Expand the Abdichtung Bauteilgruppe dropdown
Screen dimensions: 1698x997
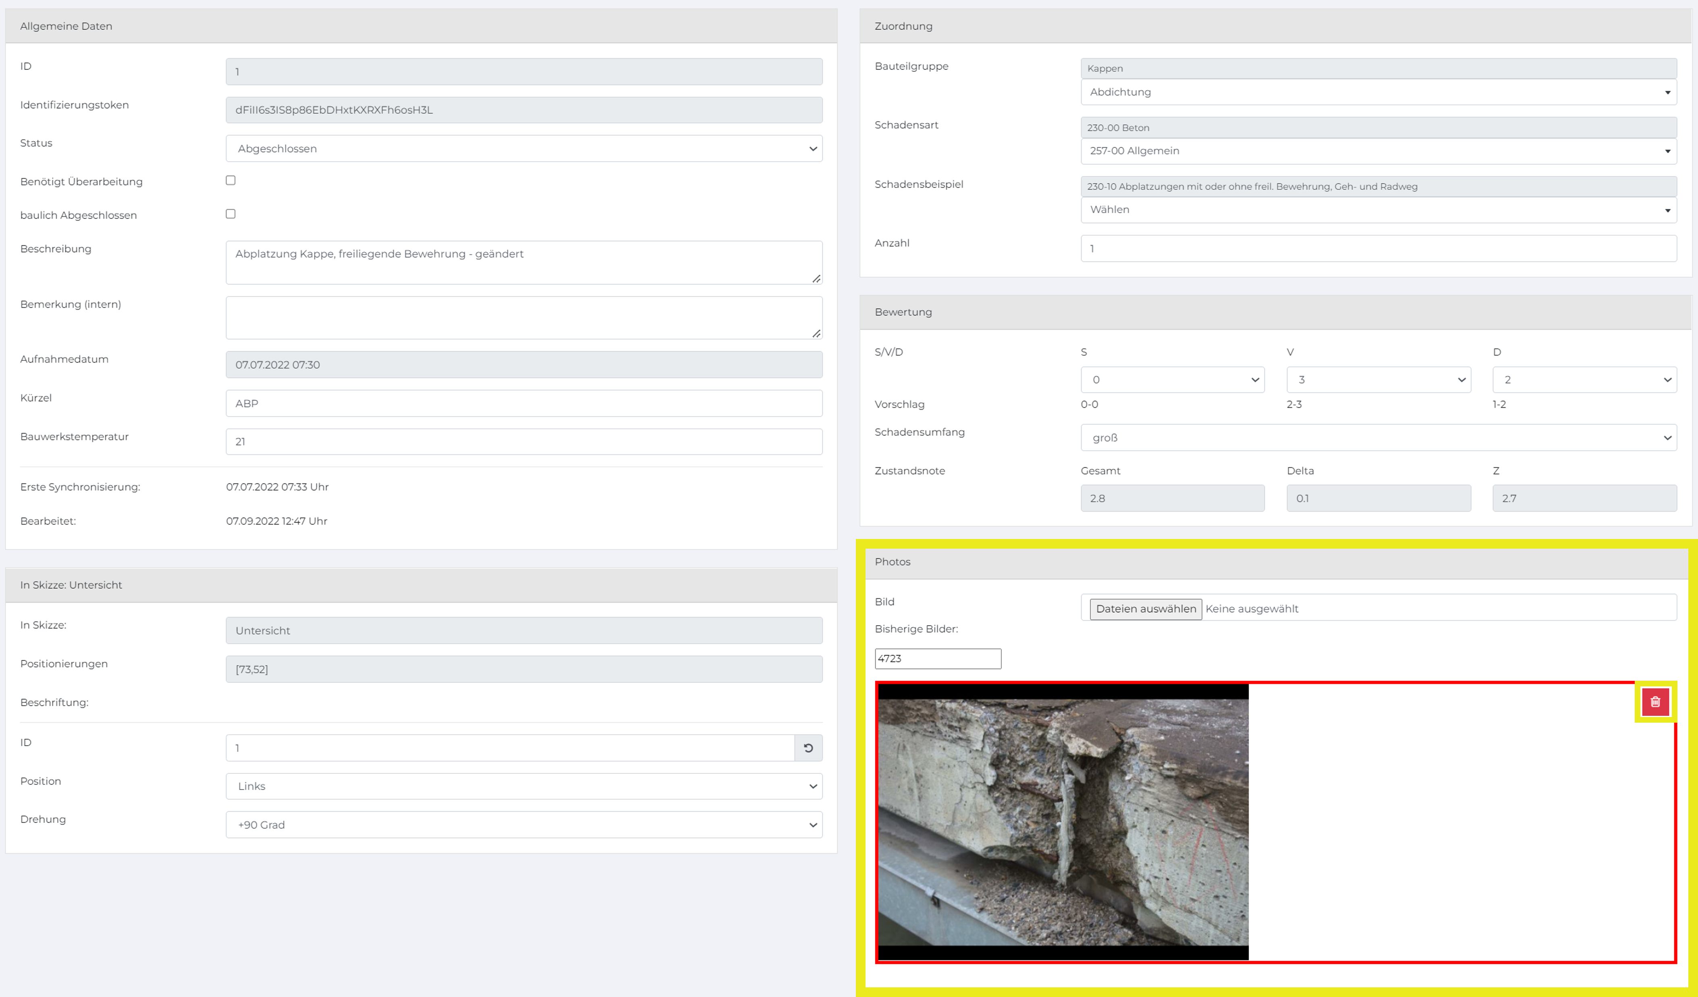click(1378, 92)
